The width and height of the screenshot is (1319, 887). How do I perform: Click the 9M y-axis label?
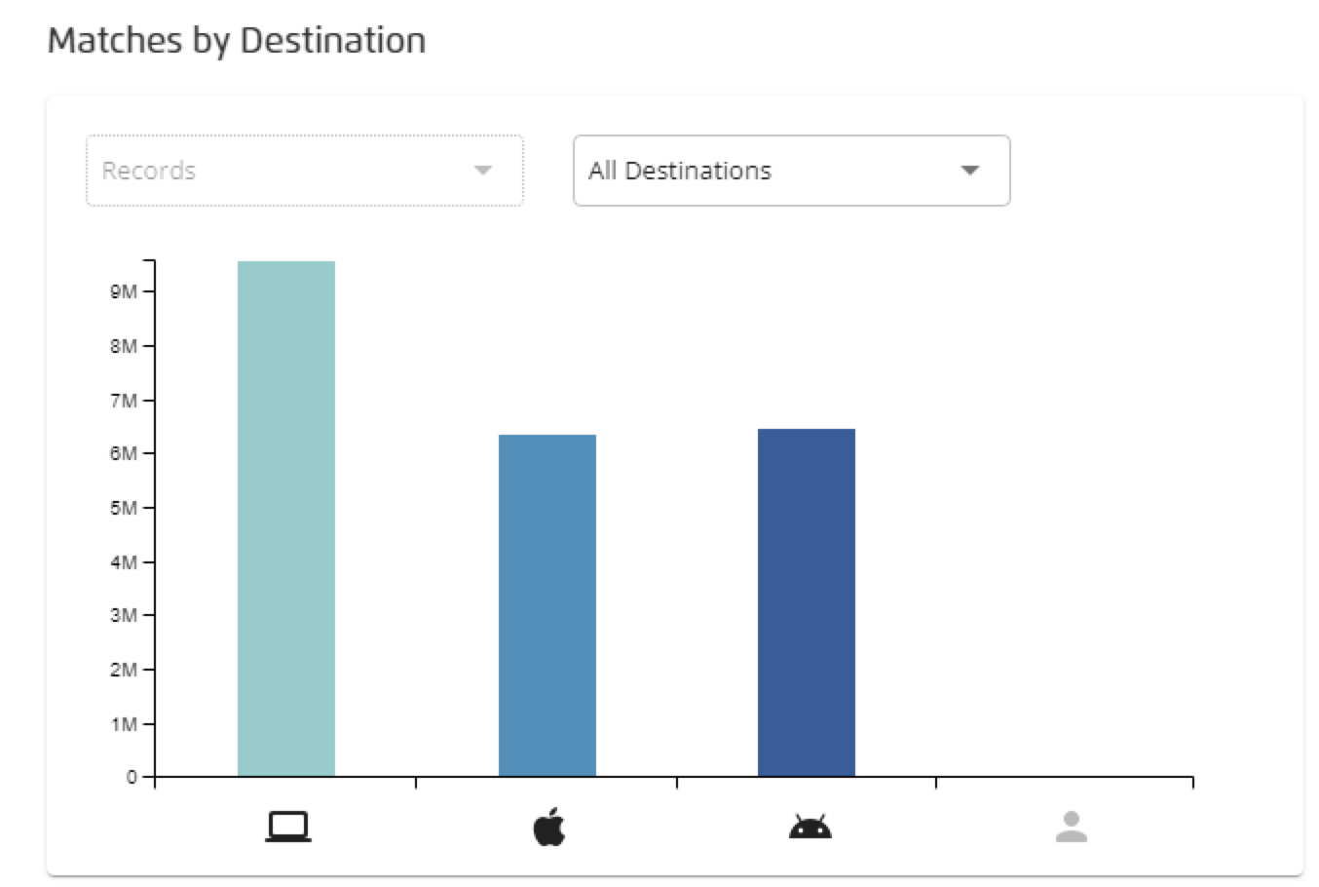[124, 291]
